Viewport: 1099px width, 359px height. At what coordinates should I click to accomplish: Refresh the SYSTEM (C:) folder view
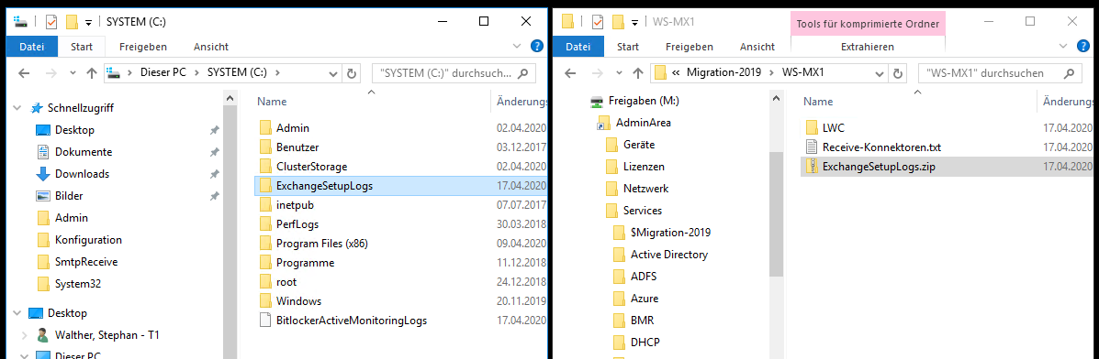pos(352,72)
